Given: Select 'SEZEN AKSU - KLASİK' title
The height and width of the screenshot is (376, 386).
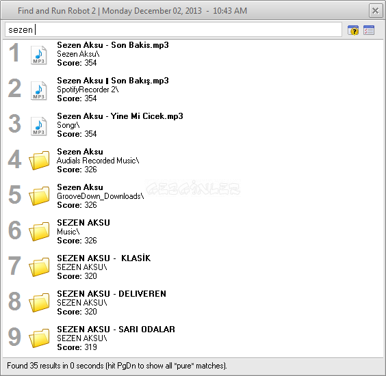Looking at the screenshot, I should click(x=103, y=258).
